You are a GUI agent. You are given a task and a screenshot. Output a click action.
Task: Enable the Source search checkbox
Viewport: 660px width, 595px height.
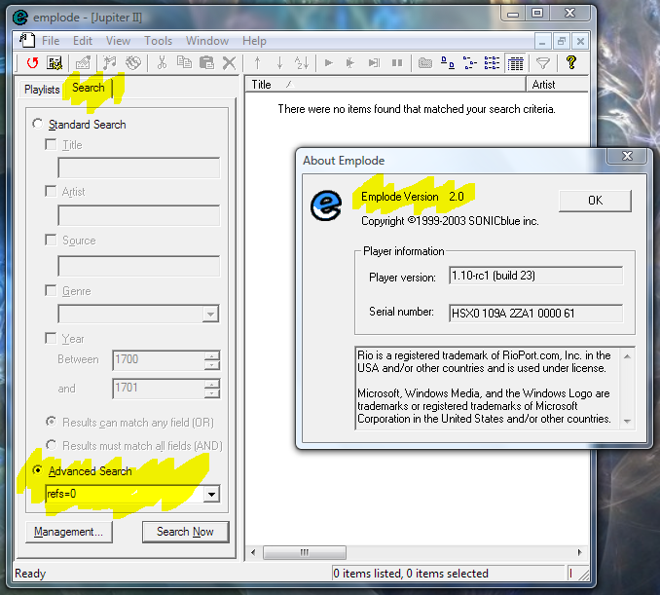pos(51,240)
